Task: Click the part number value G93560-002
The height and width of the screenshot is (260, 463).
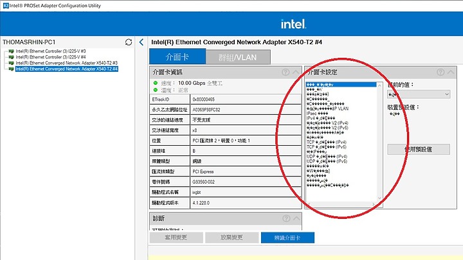Action: (203, 182)
